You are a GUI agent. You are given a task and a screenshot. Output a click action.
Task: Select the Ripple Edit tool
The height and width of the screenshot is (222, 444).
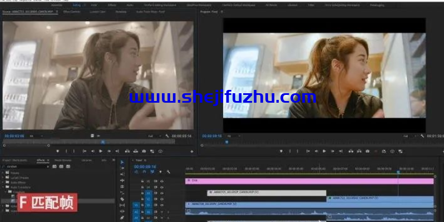(x=122, y=174)
